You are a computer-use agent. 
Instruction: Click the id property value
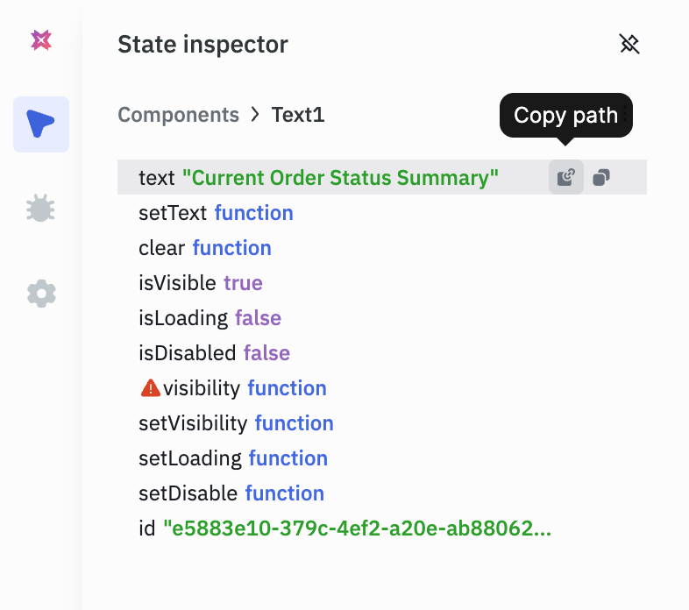(x=358, y=528)
